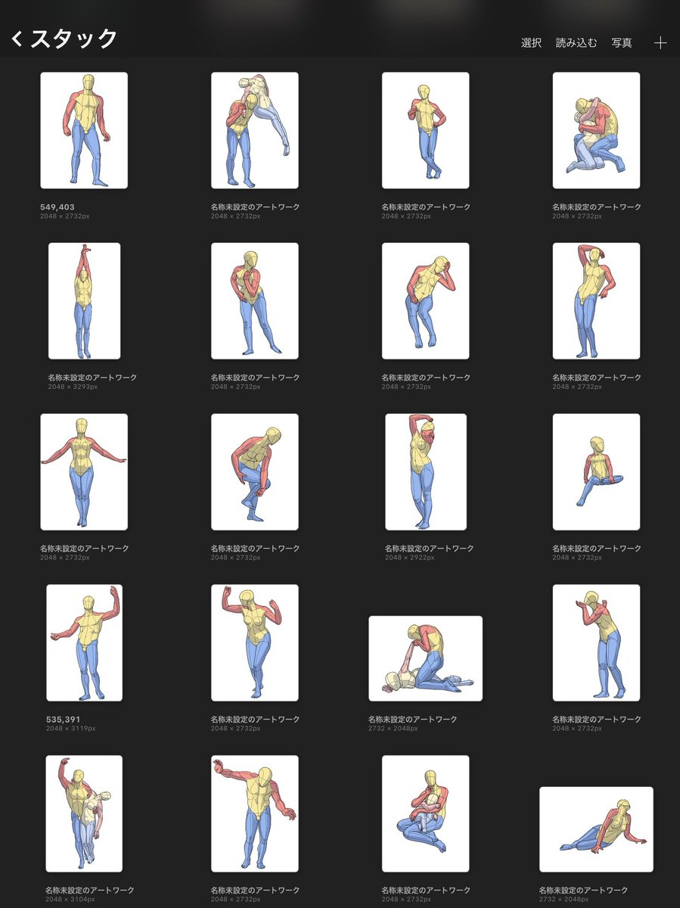680x908 pixels.
Task: Open artwork of woman raising both arms
Action: (x=255, y=643)
